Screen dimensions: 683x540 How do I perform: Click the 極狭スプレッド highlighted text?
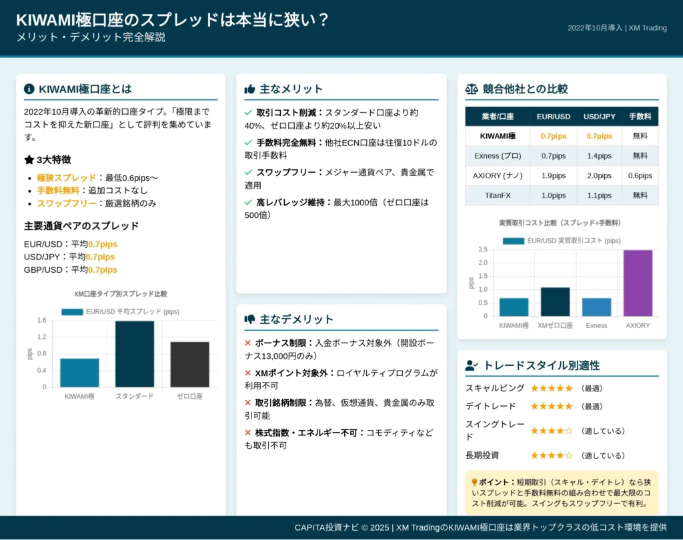66,178
